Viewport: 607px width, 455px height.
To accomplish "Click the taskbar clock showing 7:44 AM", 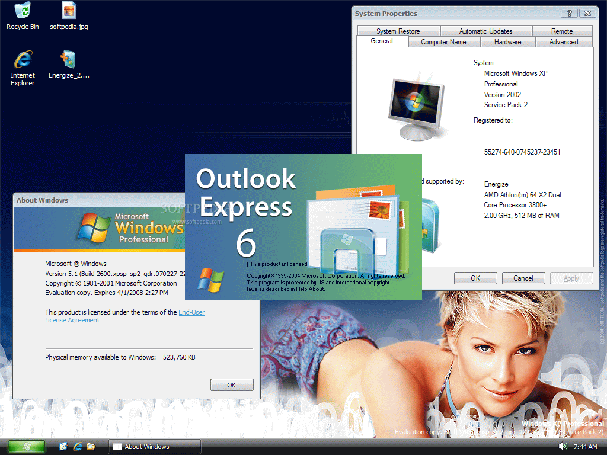I will (585, 447).
